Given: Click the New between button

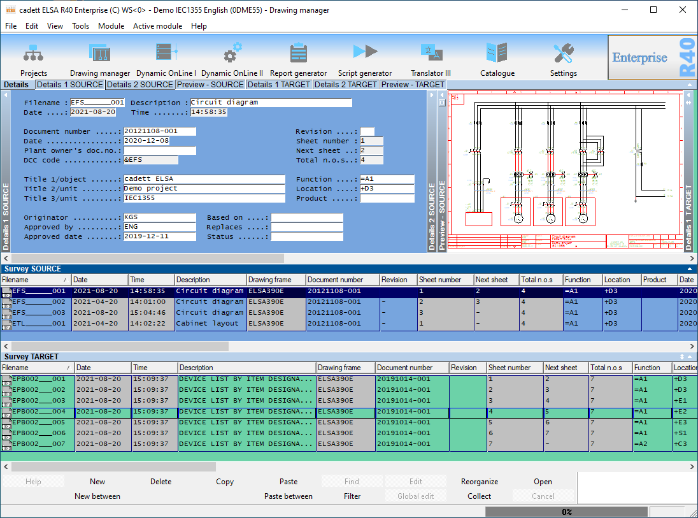Looking at the screenshot, I should [x=97, y=496].
